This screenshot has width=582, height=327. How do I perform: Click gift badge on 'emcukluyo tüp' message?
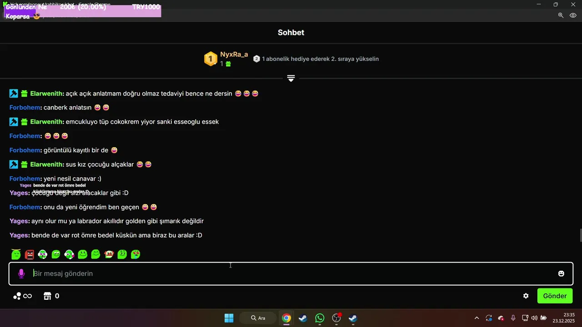pyautogui.click(x=25, y=122)
